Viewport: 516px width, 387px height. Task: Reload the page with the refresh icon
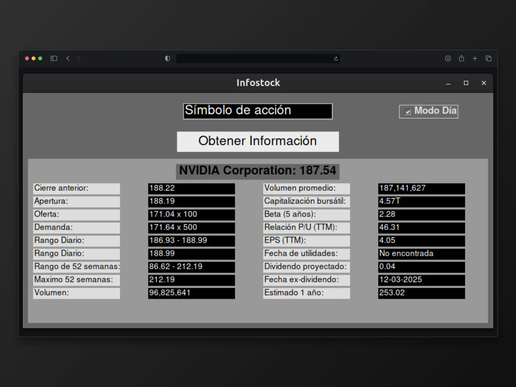pos(336,59)
